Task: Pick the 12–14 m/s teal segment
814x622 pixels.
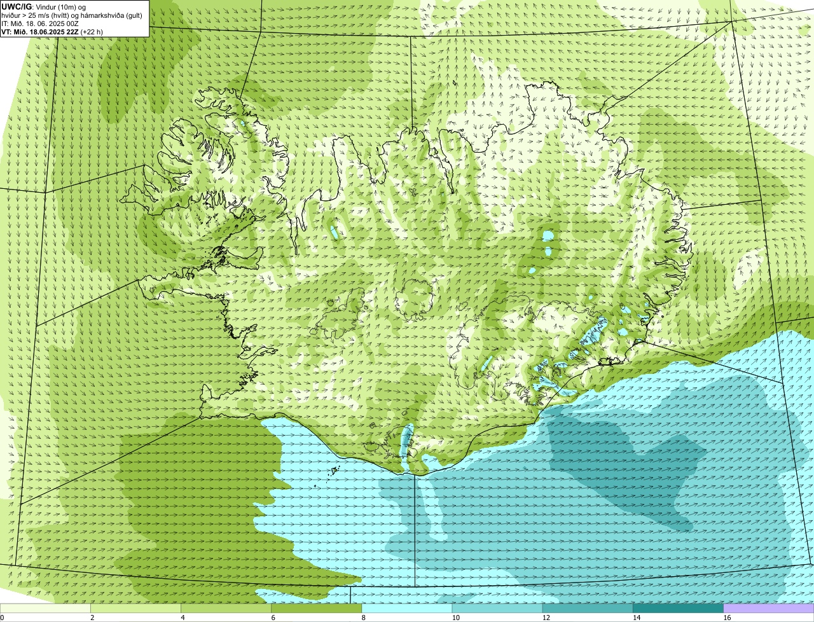Action: coord(588,608)
